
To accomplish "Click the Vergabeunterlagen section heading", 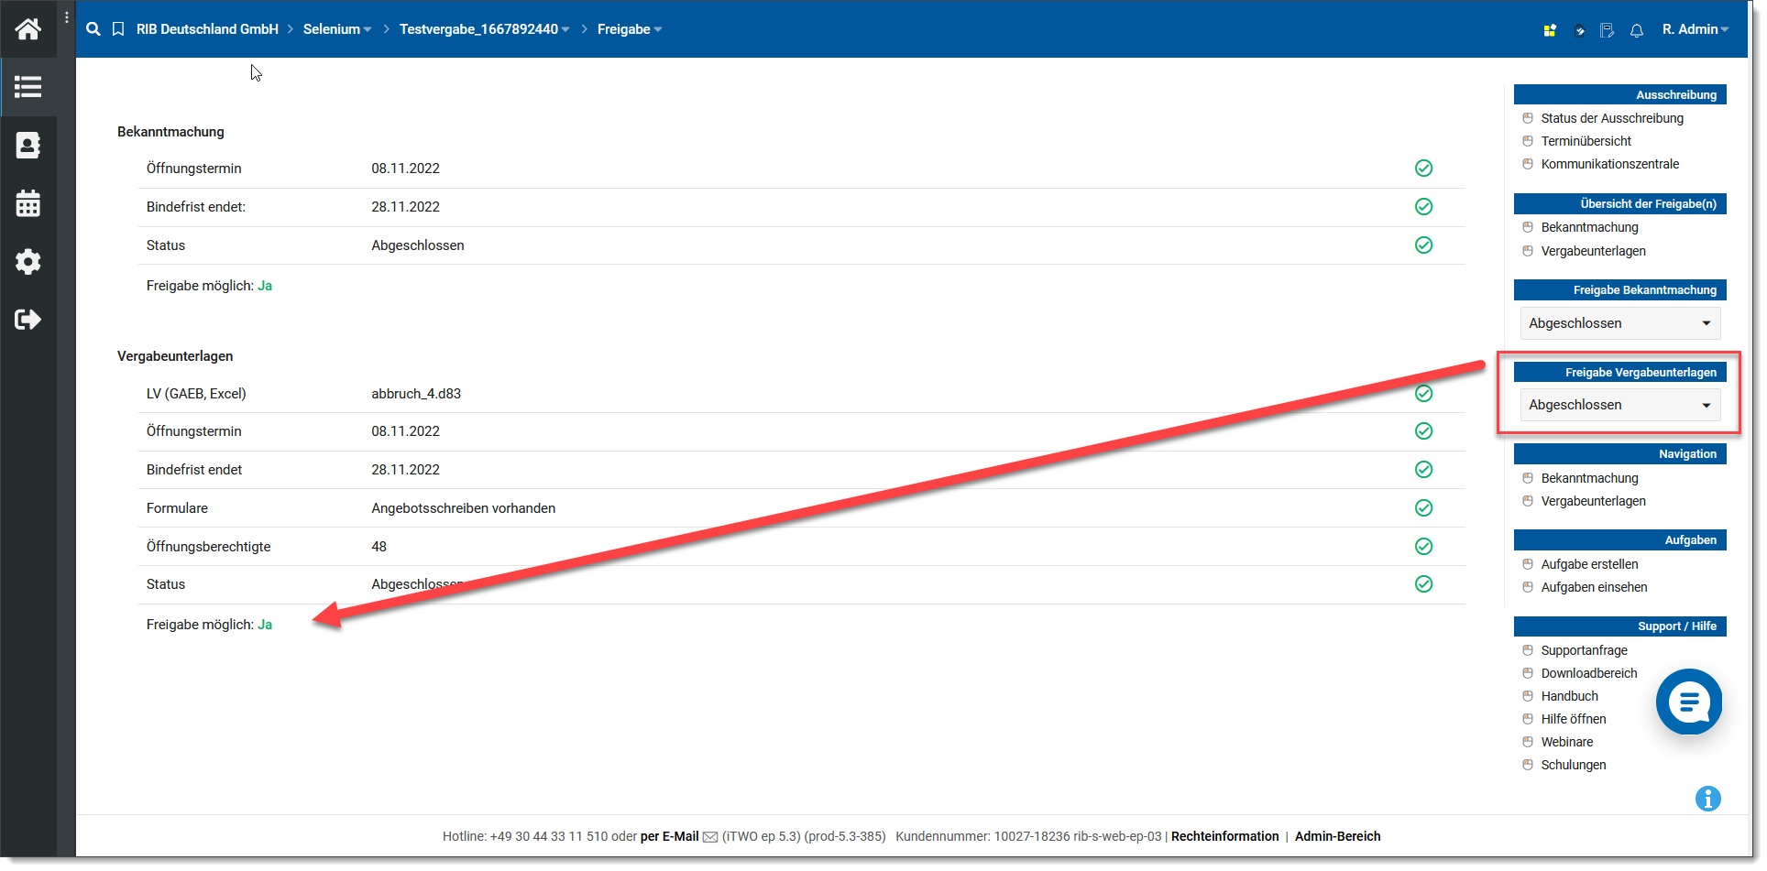I will coord(175,356).
